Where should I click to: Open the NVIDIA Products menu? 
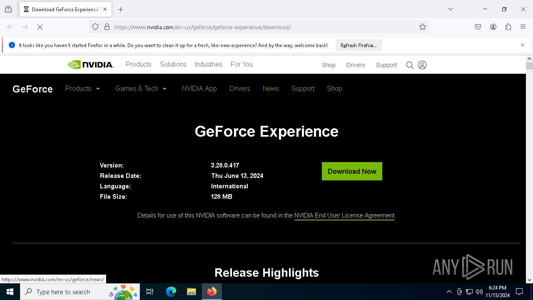point(138,64)
